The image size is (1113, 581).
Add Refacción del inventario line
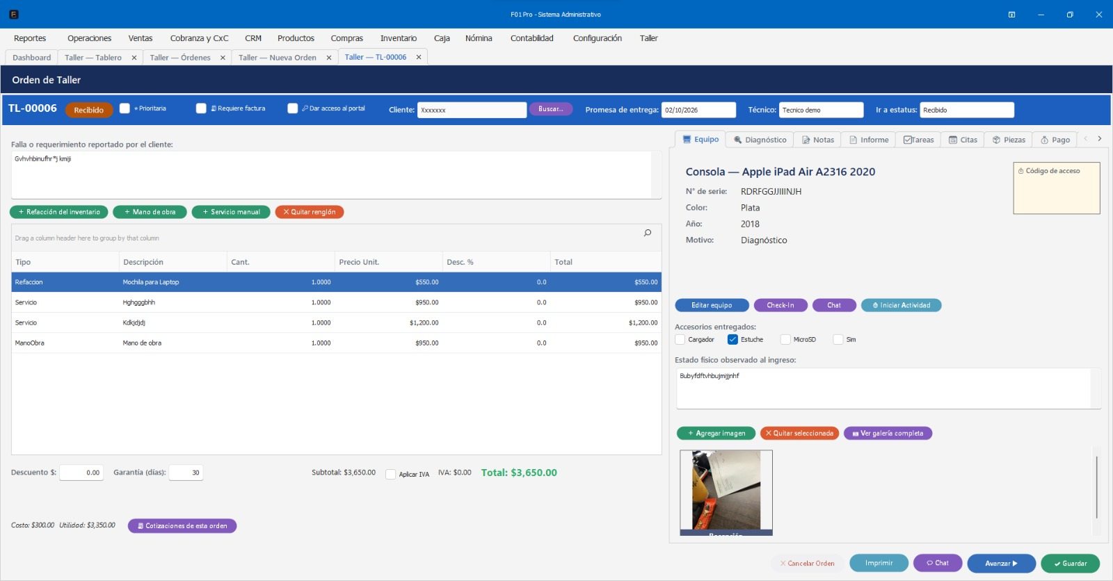point(59,212)
